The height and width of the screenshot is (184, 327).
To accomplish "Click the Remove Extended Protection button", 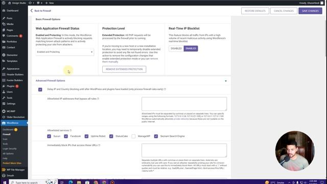I will [124, 70].
